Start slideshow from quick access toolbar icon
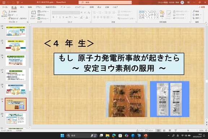This screenshot has width=208, height=139. (x=18, y=3)
